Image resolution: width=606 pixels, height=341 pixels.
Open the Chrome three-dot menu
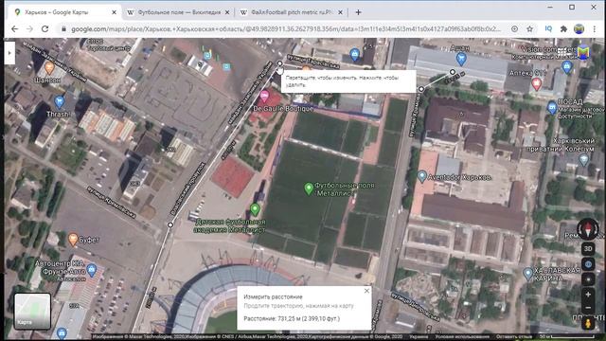coord(594,29)
